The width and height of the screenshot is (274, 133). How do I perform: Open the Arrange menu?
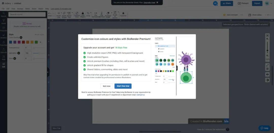click(20, 9)
